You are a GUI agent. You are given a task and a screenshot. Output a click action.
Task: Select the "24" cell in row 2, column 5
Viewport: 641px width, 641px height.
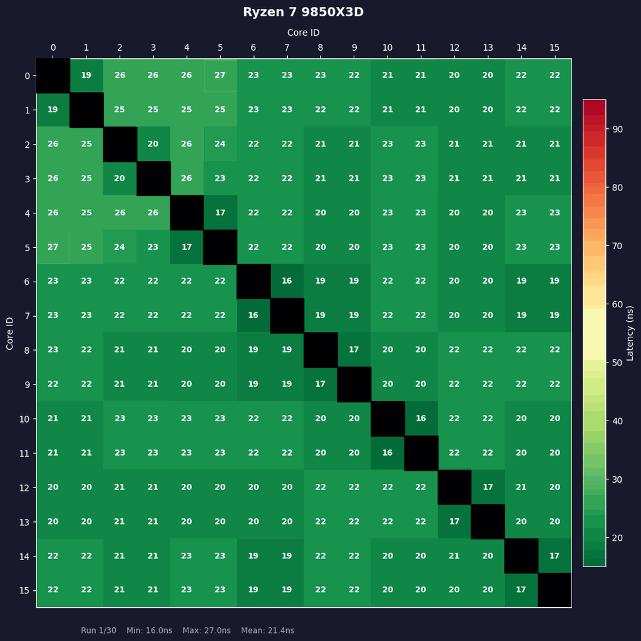(220, 145)
